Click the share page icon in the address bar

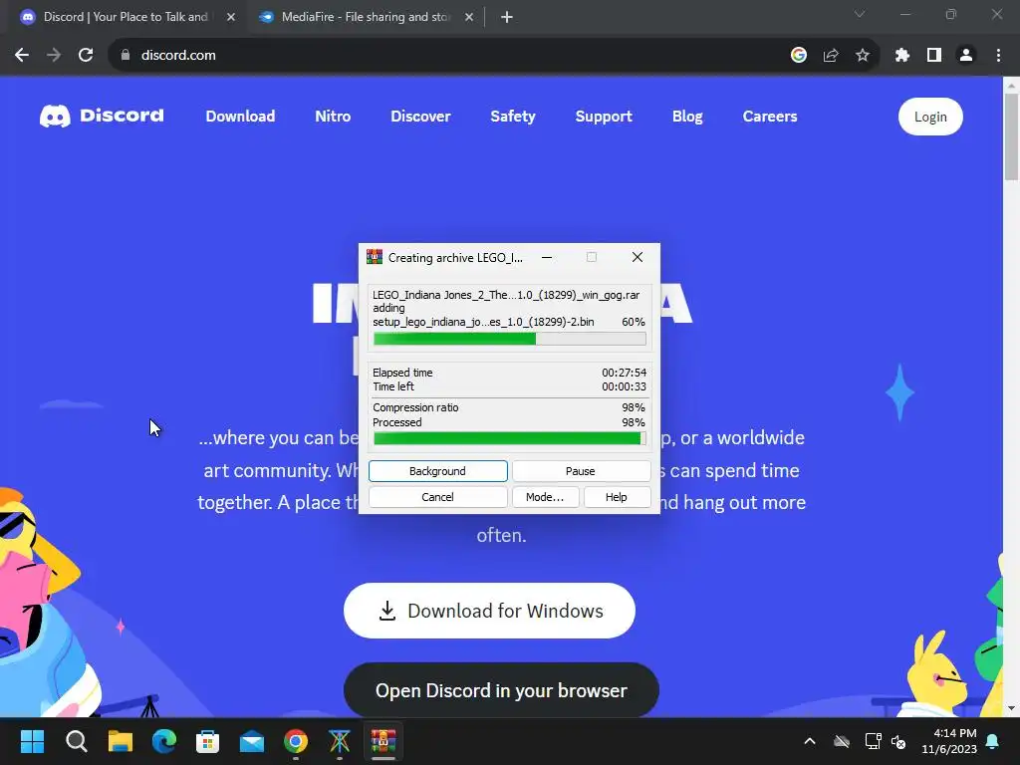(831, 56)
